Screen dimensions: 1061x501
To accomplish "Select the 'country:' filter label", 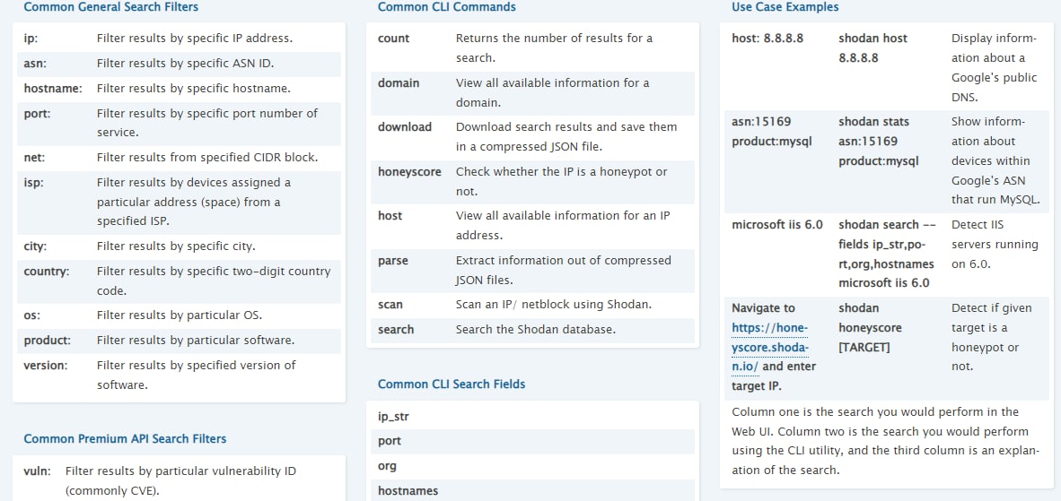I will (x=47, y=272).
